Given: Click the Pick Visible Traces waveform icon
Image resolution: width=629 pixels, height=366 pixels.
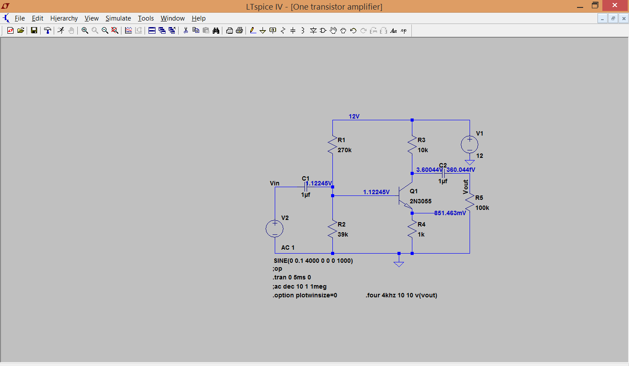Looking at the screenshot, I should click(x=128, y=30).
